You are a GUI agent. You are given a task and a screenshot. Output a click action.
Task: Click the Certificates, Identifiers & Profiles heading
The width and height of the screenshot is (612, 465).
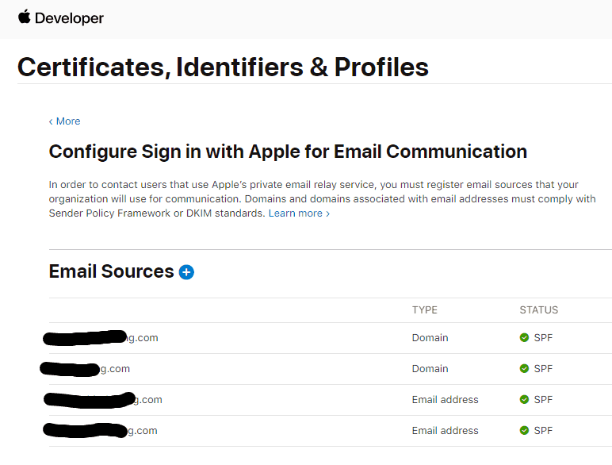pos(224,67)
